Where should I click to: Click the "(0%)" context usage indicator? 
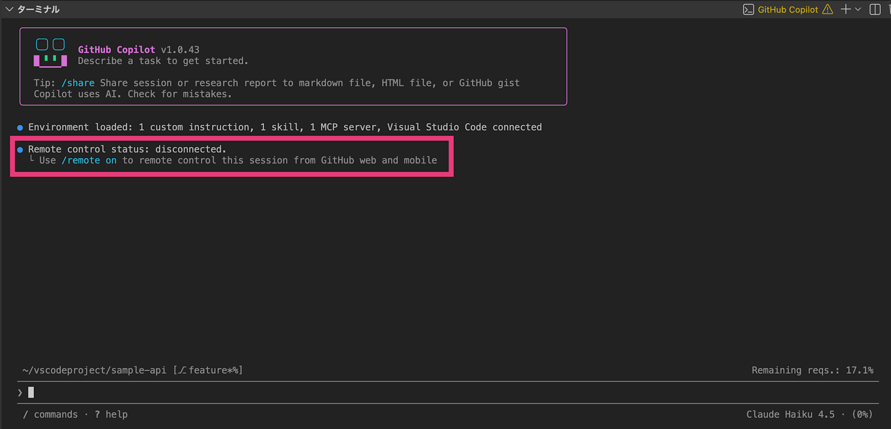862,414
